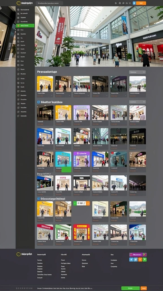163x291 pixels.
Task: Click the orange button in the header bar
Action: [x=141, y=3]
